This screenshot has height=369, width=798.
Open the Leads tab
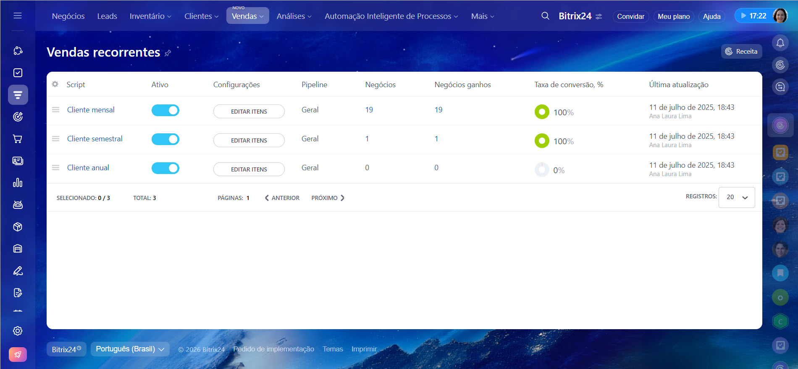point(107,16)
